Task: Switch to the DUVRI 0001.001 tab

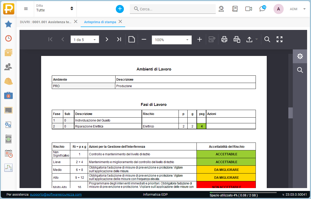Action: [x=46, y=22]
